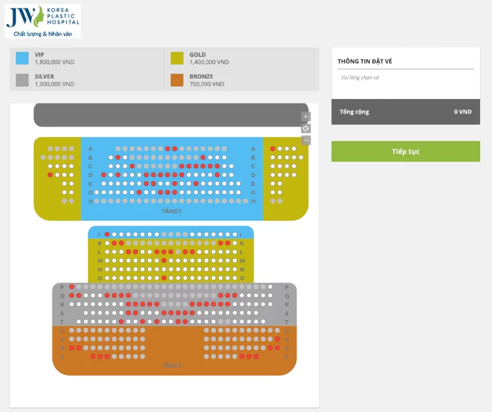Image resolution: width=492 pixels, height=412 pixels.
Task: Reset the seat map view with refresh icon
Action: tap(306, 129)
